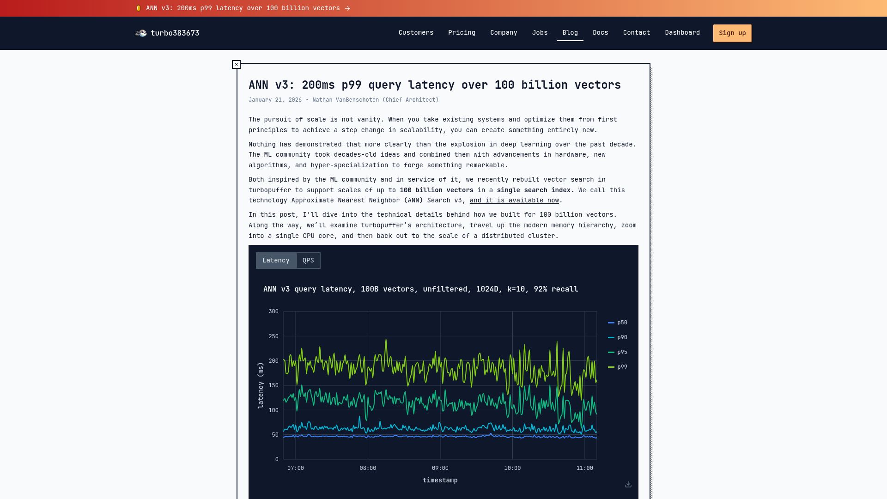887x499 pixels.
Task: Go to the Company menu item
Action: 504,33
